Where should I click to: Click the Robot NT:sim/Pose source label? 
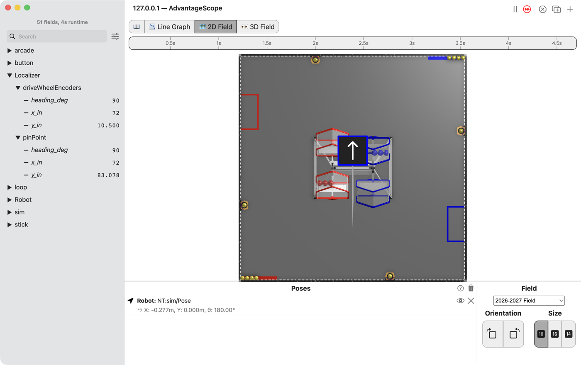coord(164,301)
